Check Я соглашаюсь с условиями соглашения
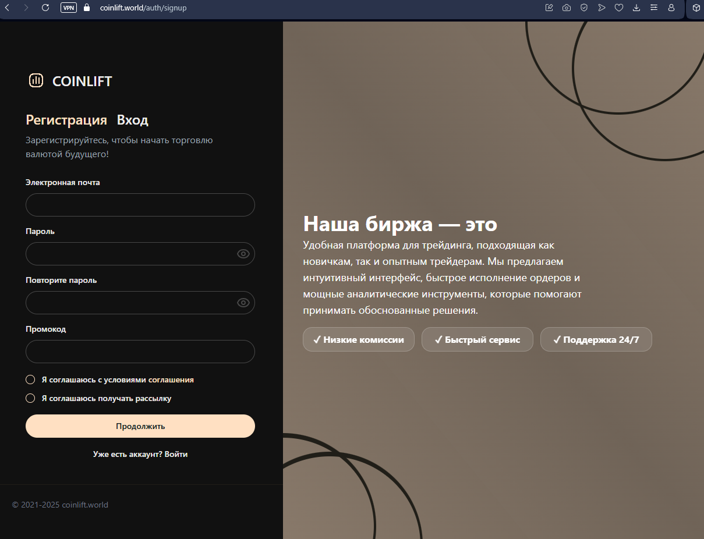This screenshot has width=704, height=539. 31,380
